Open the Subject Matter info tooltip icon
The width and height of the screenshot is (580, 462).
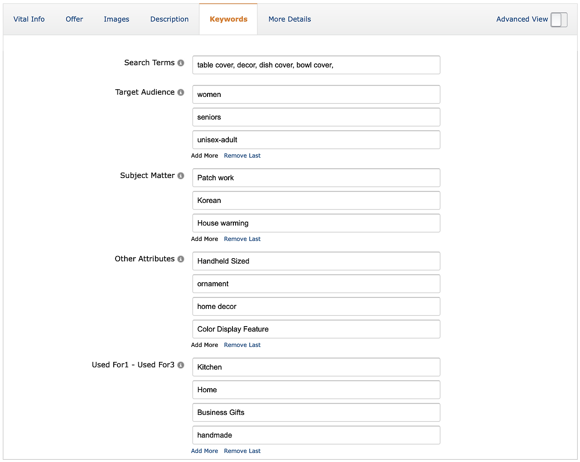(x=181, y=176)
